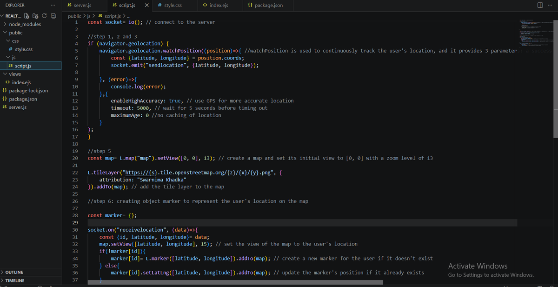Viewport: 558px width, 287px height.
Task: Click the vertical editor scrollbar
Action: click(555, 79)
